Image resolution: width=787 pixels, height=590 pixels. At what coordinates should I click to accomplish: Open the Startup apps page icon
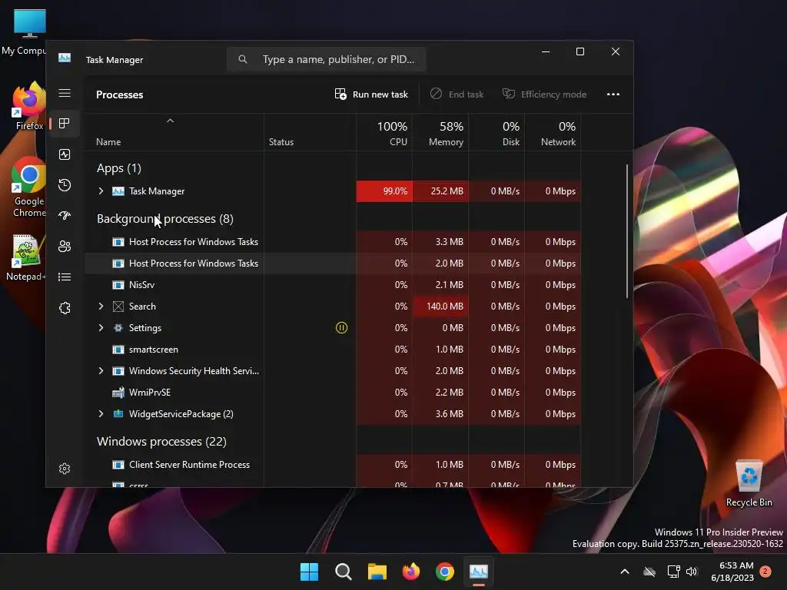(65, 216)
